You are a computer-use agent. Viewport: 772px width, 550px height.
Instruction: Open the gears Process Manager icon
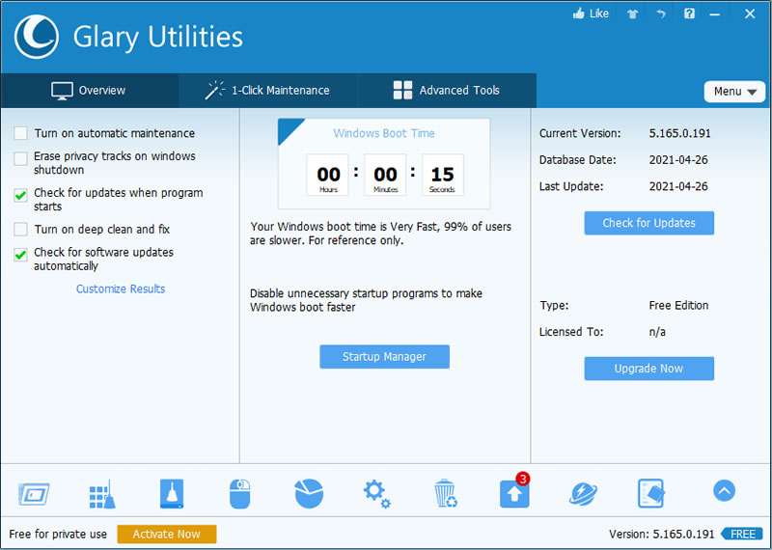click(376, 494)
